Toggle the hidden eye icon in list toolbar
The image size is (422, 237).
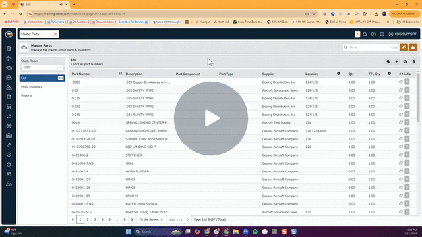tap(405, 61)
